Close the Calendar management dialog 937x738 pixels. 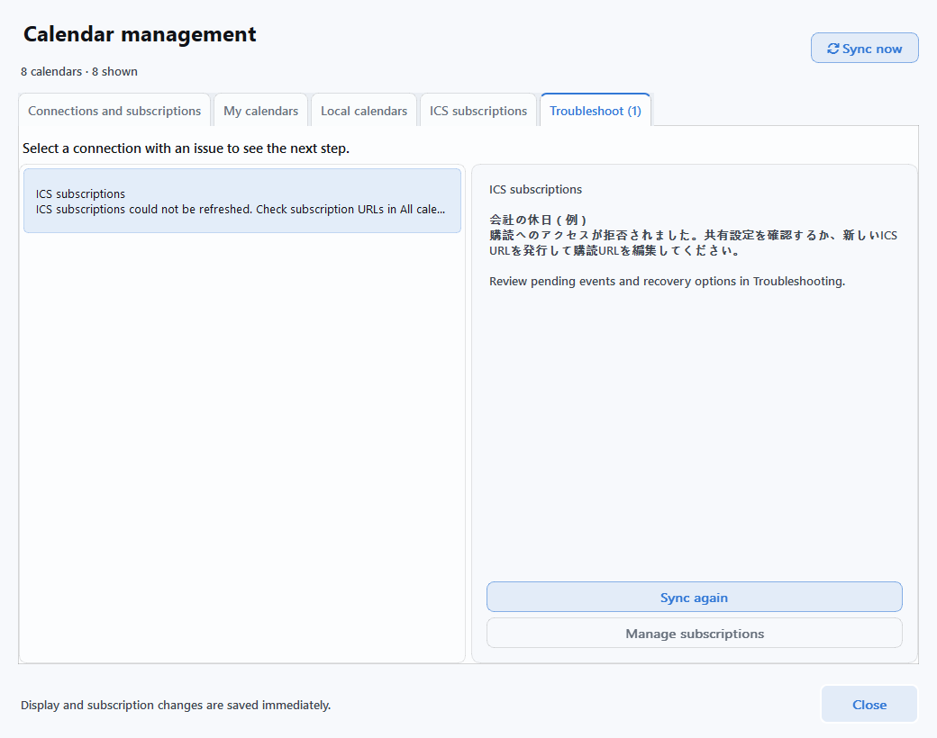869,705
